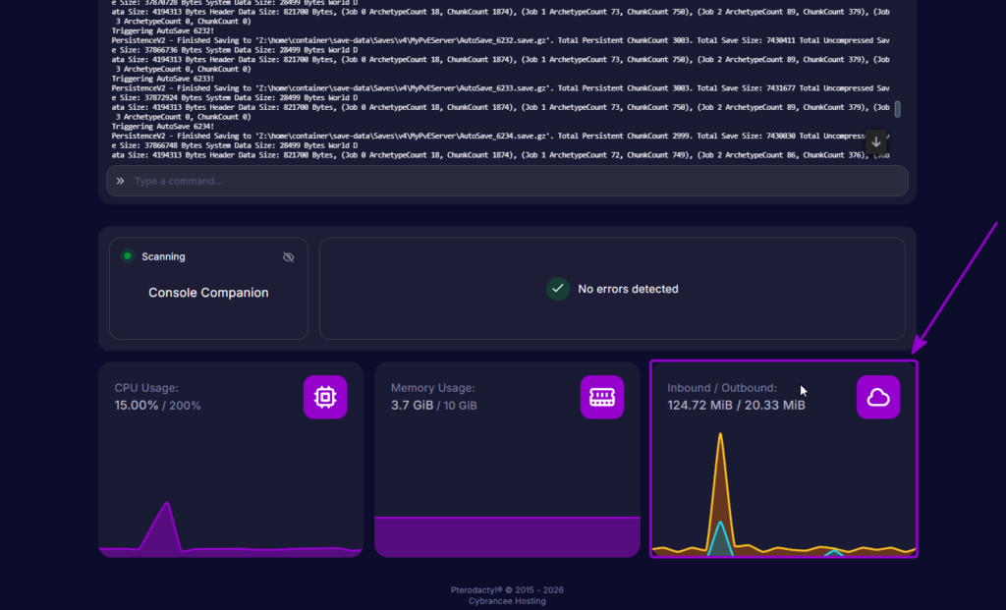The width and height of the screenshot is (1006, 610).
Task: Click the command prompt chevrons icon
Action: (x=120, y=181)
